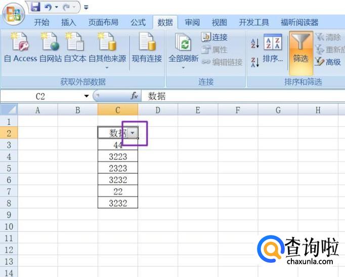345x277 pixels.
Task: Open 现有连接 dialog
Action: pyautogui.click(x=147, y=48)
